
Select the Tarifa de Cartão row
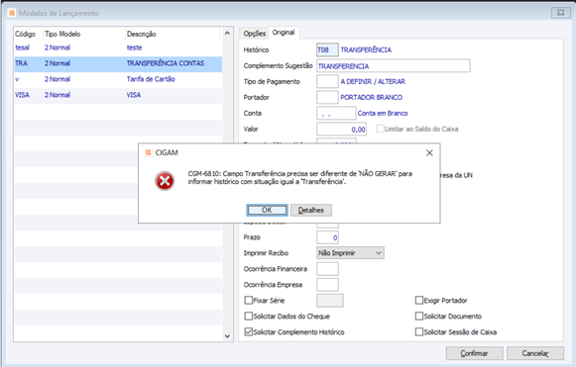(118, 79)
